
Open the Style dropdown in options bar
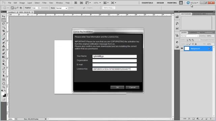click(x=61, y=8)
